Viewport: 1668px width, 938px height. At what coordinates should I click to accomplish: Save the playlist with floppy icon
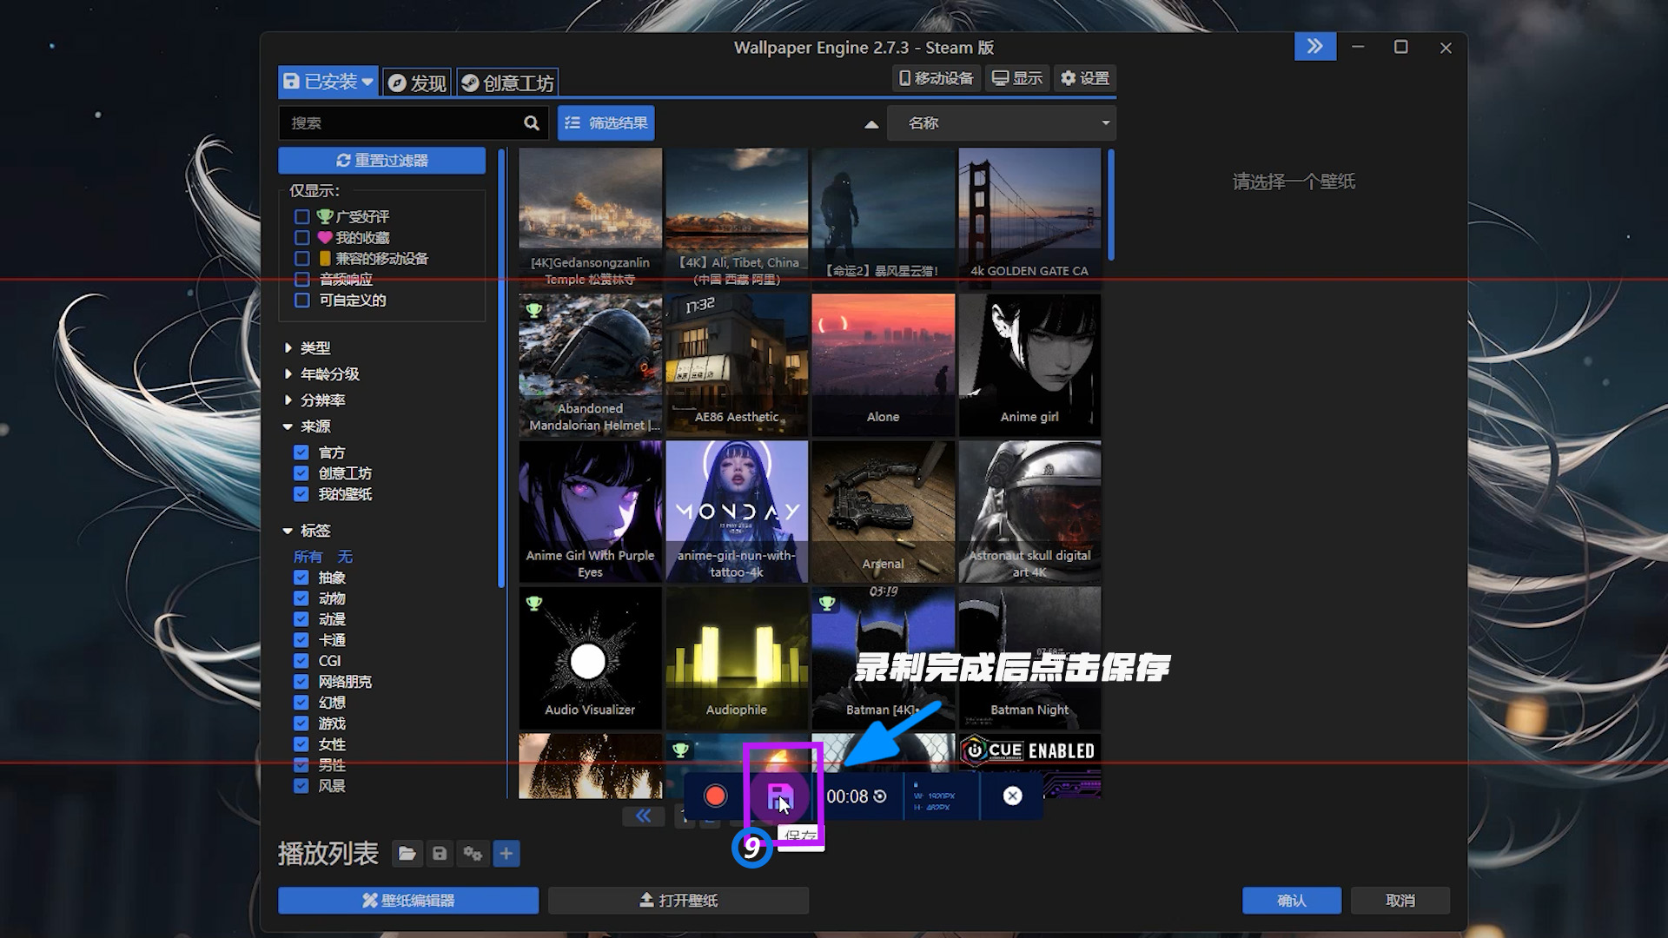440,854
